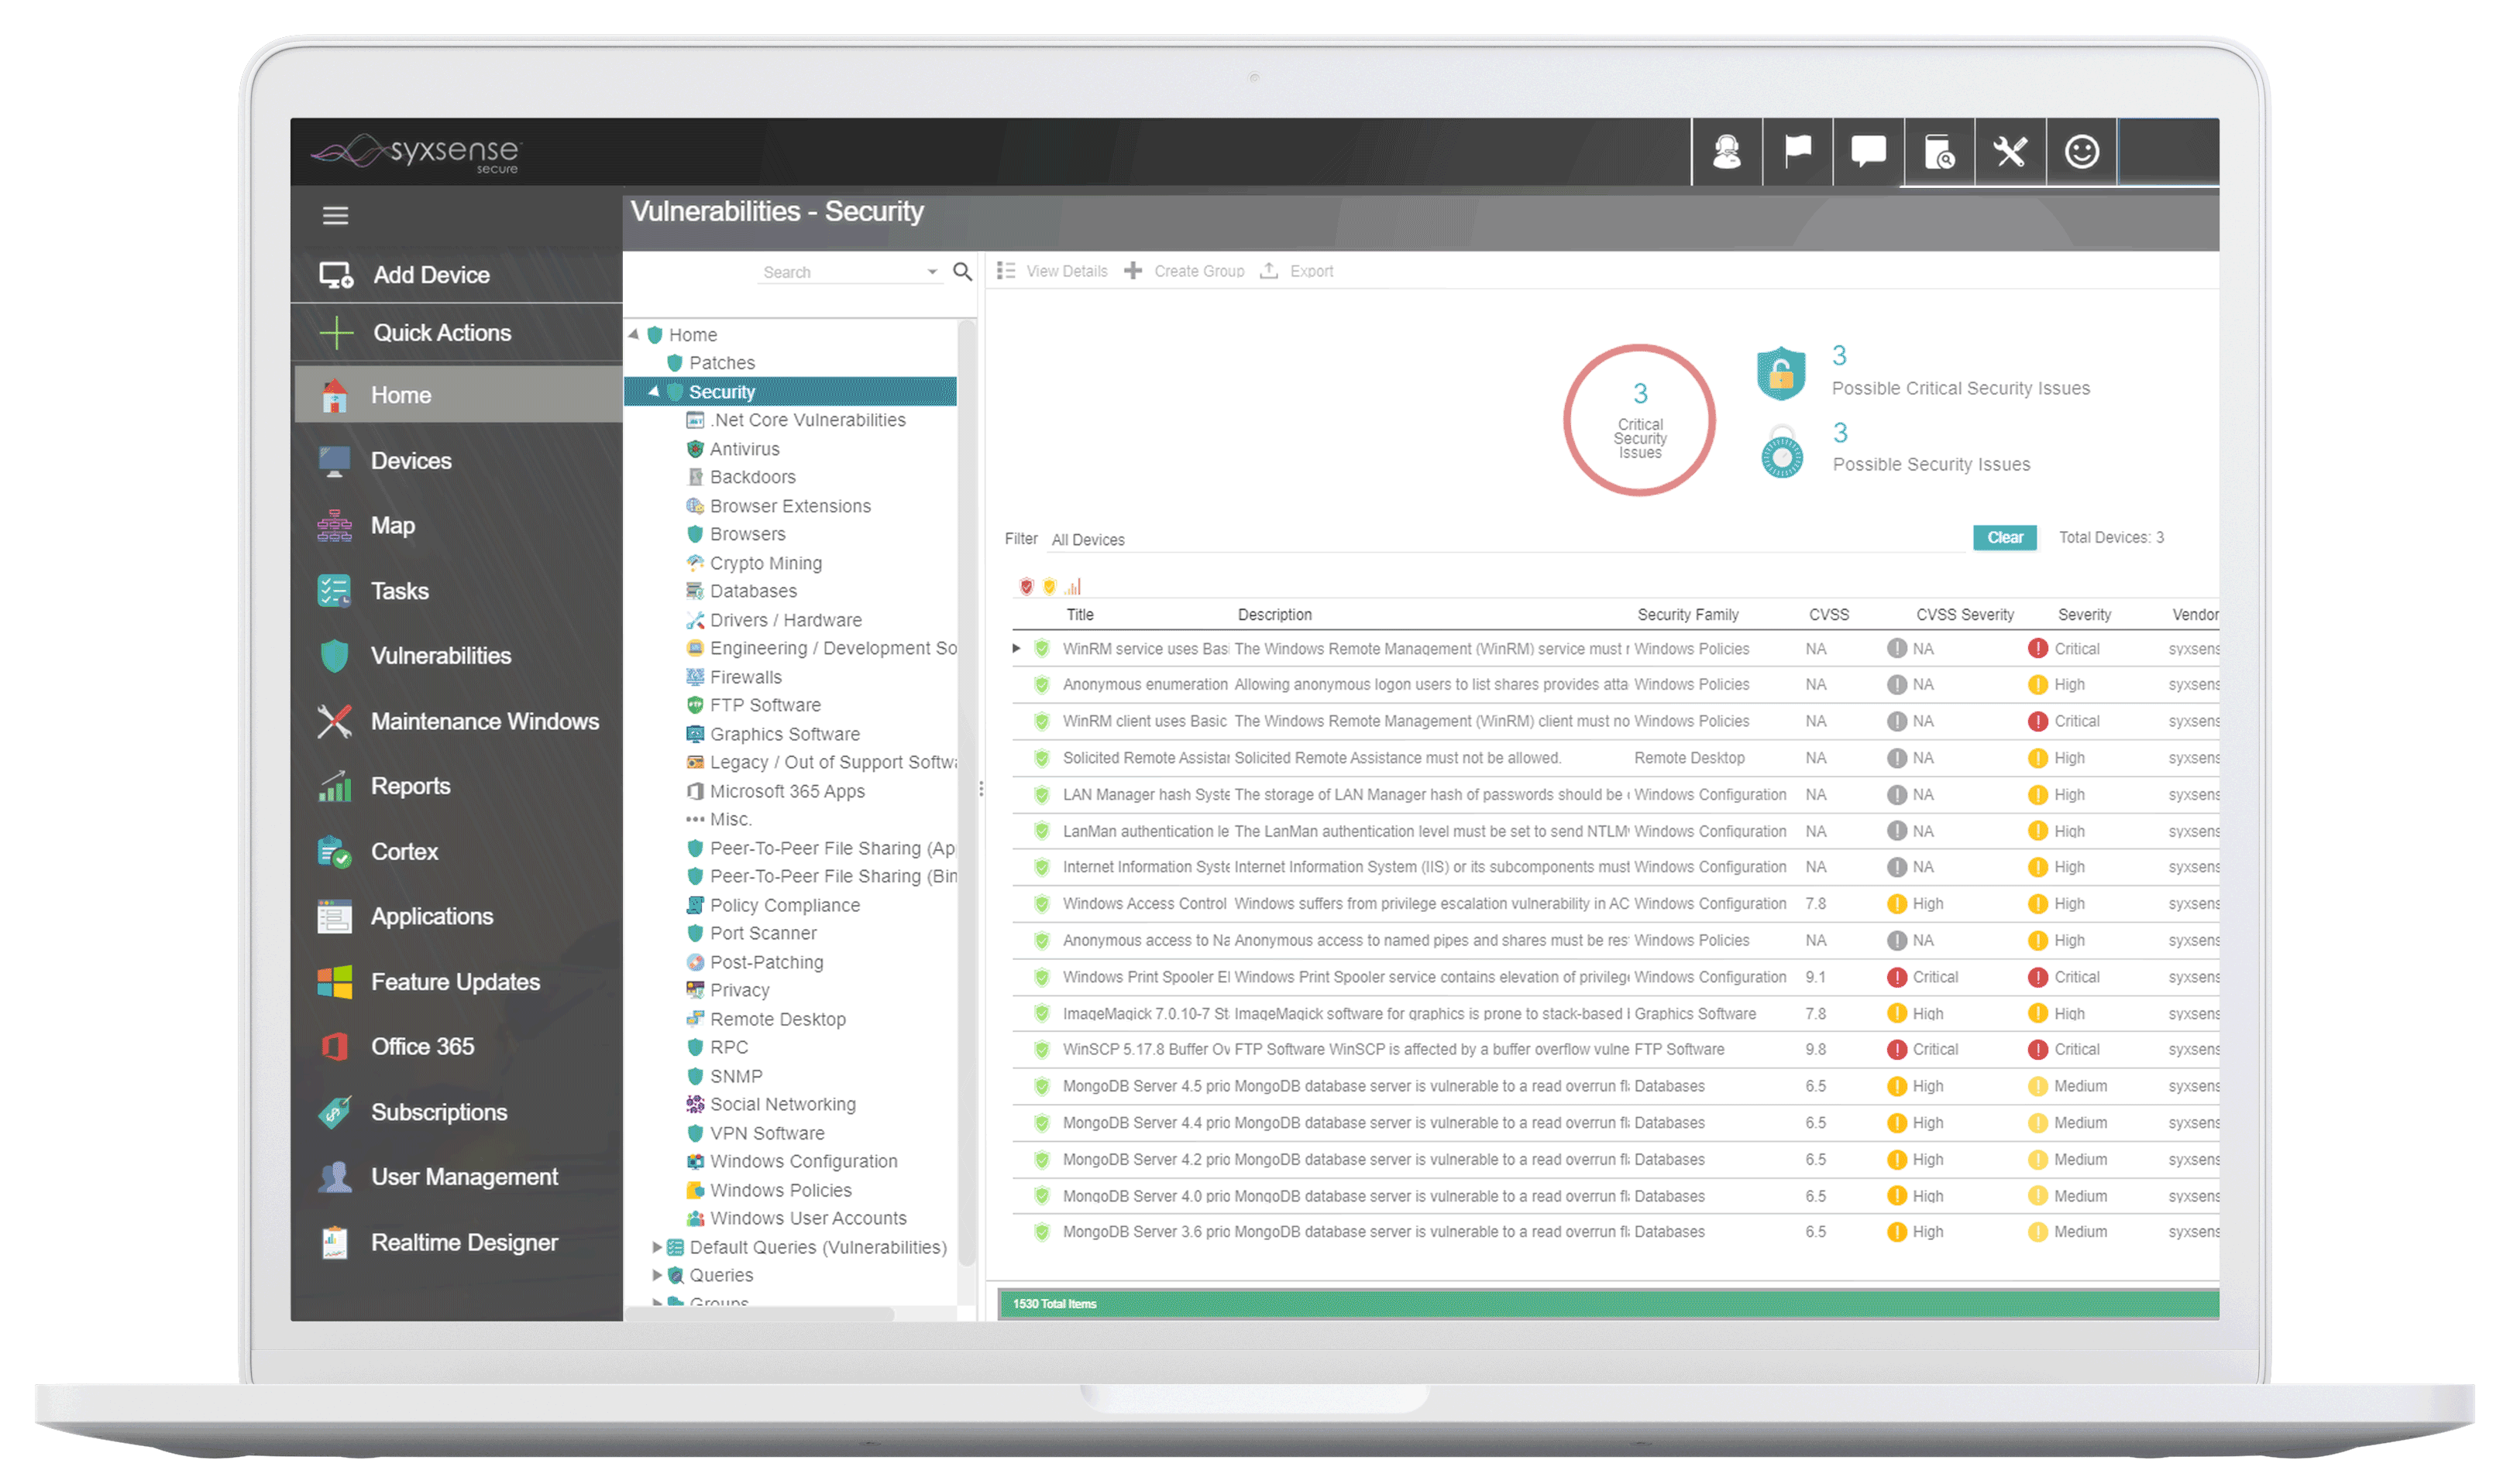The height and width of the screenshot is (1484, 2517).
Task: Open Reports in sidebar
Action: [456, 787]
